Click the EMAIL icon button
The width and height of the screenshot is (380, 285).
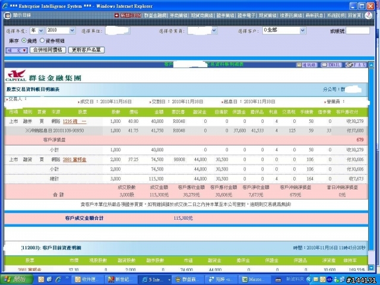click(x=331, y=65)
